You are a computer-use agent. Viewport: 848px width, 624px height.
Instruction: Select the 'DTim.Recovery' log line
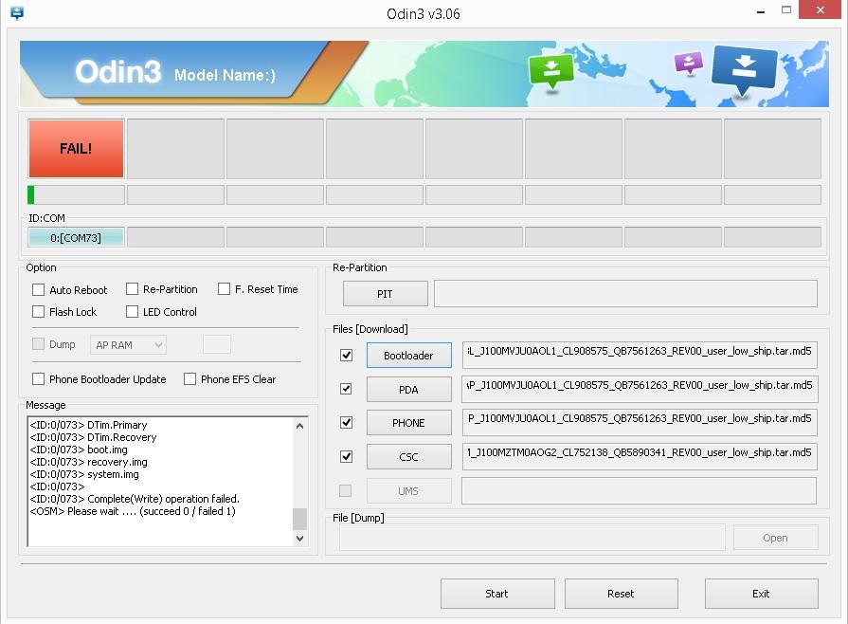pyautogui.click(x=94, y=437)
